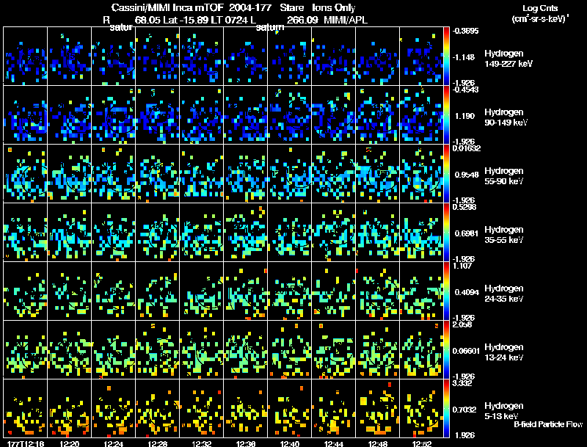
Task: Open the Hydrogen 149-227 keV panel at 12:52
Action: [421, 57]
